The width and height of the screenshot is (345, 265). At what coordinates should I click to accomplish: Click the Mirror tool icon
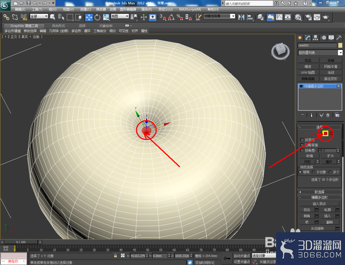(241, 17)
